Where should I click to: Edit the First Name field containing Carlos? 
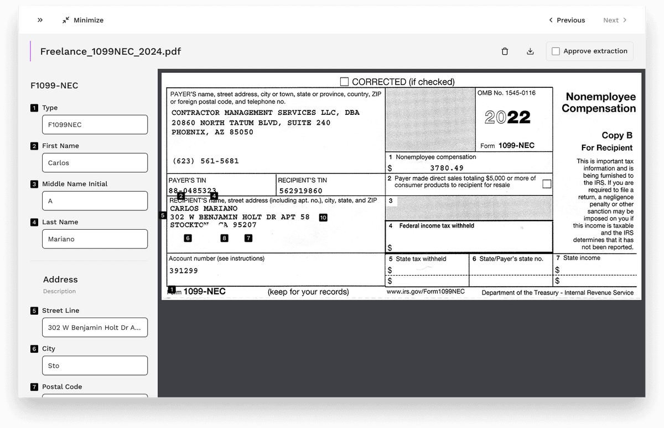pyautogui.click(x=95, y=162)
